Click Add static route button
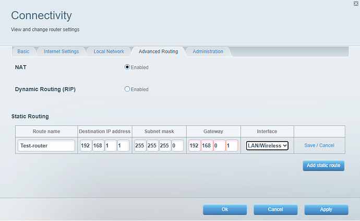The image size is (360, 221). point(323,166)
